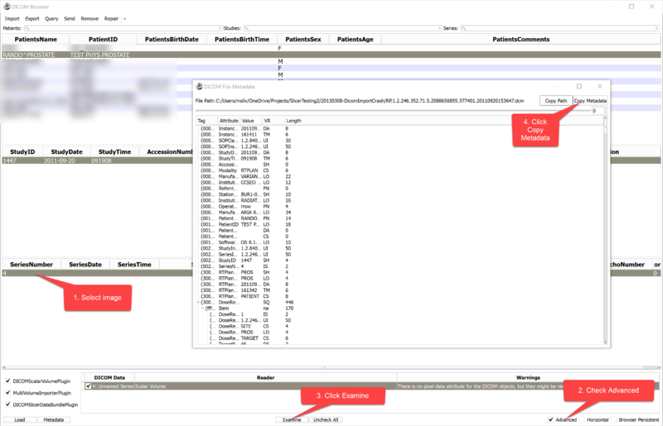Click the Load button
The width and height of the screenshot is (663, 426).
(19, 419)
